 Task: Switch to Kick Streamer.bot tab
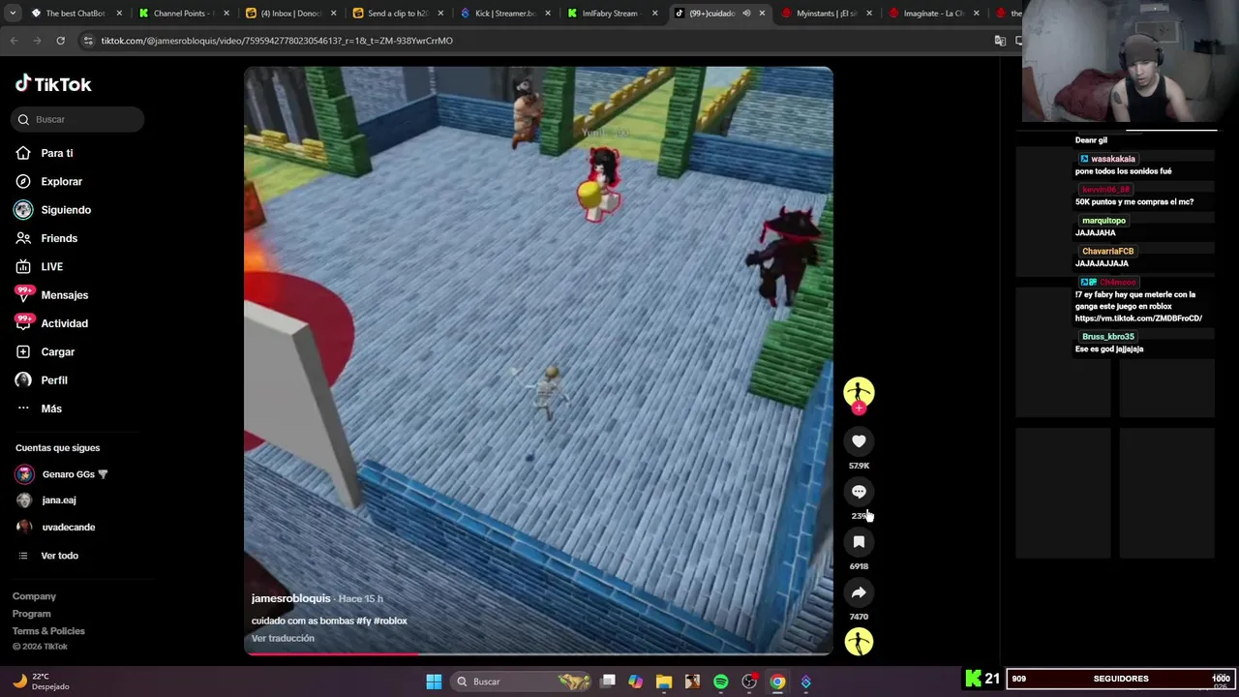(x=504, y=14)
